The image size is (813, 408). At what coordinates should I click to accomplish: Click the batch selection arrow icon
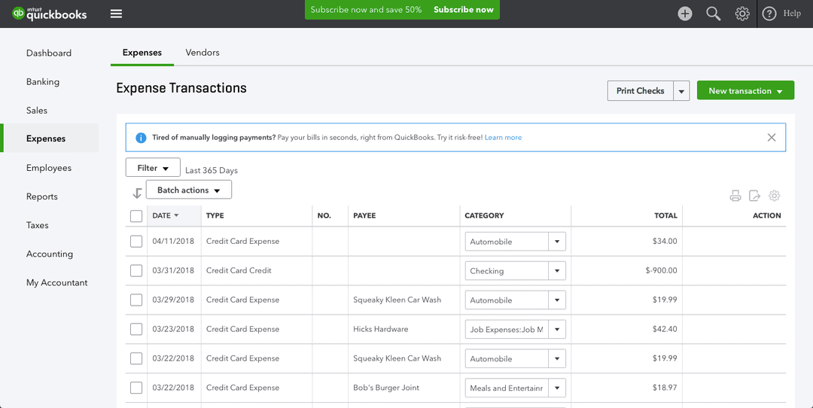tap(137, 193)
